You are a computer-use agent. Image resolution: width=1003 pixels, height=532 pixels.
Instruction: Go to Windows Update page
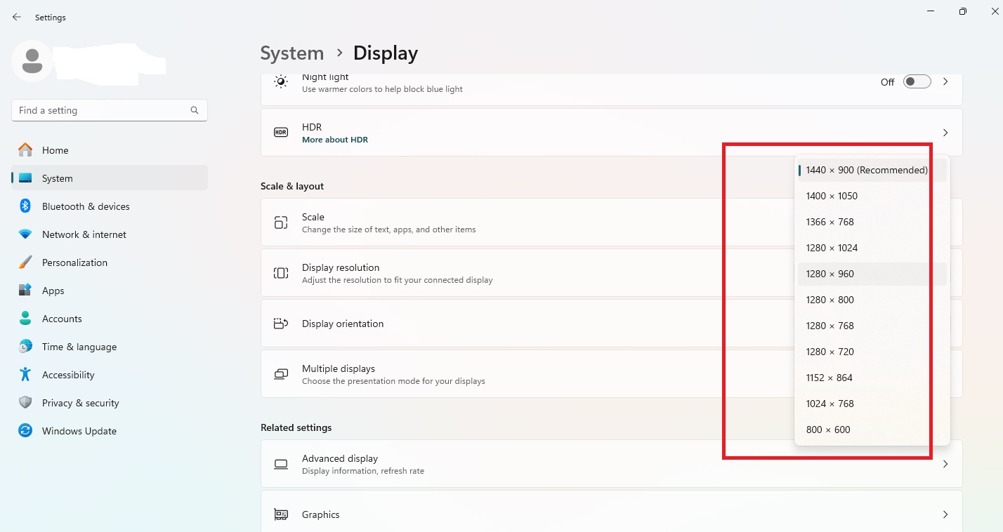[110, 431]
